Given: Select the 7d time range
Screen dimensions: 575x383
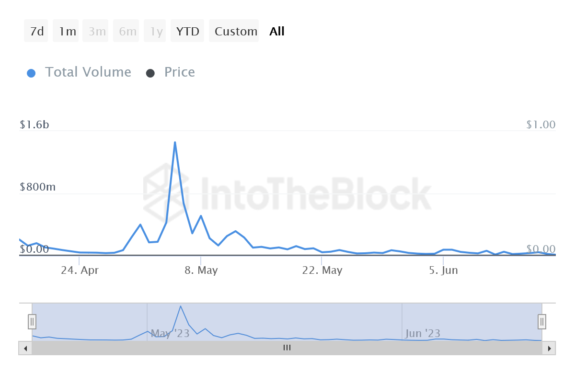Looking at the screenshot, I should tap(36, 31).
